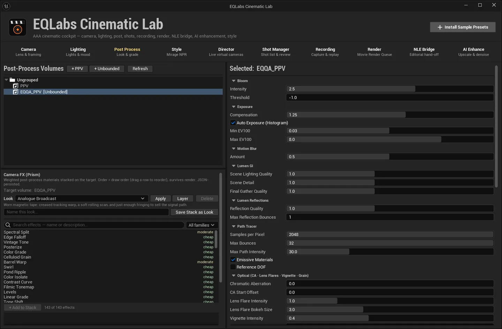Open the AI Enhance tab
The height and width of the screenshot is (329, 502).
point(473,52)
